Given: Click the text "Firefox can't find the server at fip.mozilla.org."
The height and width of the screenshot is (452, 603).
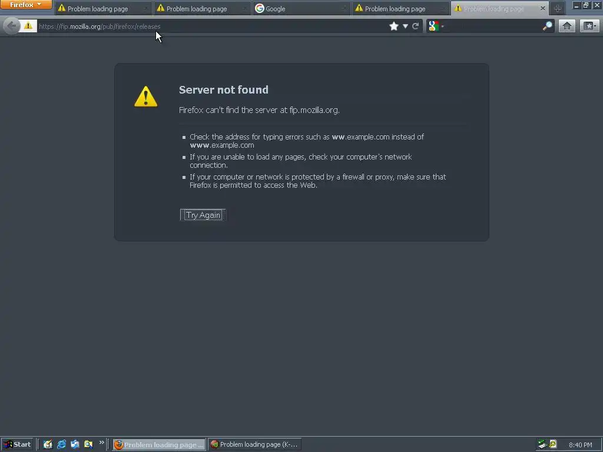Looking at the screenshot, I should (x=259, y=110).
